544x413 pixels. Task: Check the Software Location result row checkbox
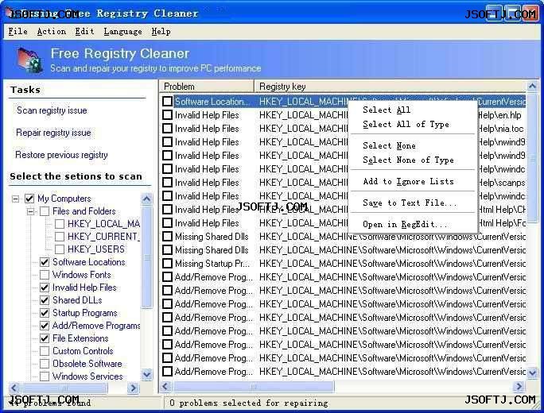(168, 102)
